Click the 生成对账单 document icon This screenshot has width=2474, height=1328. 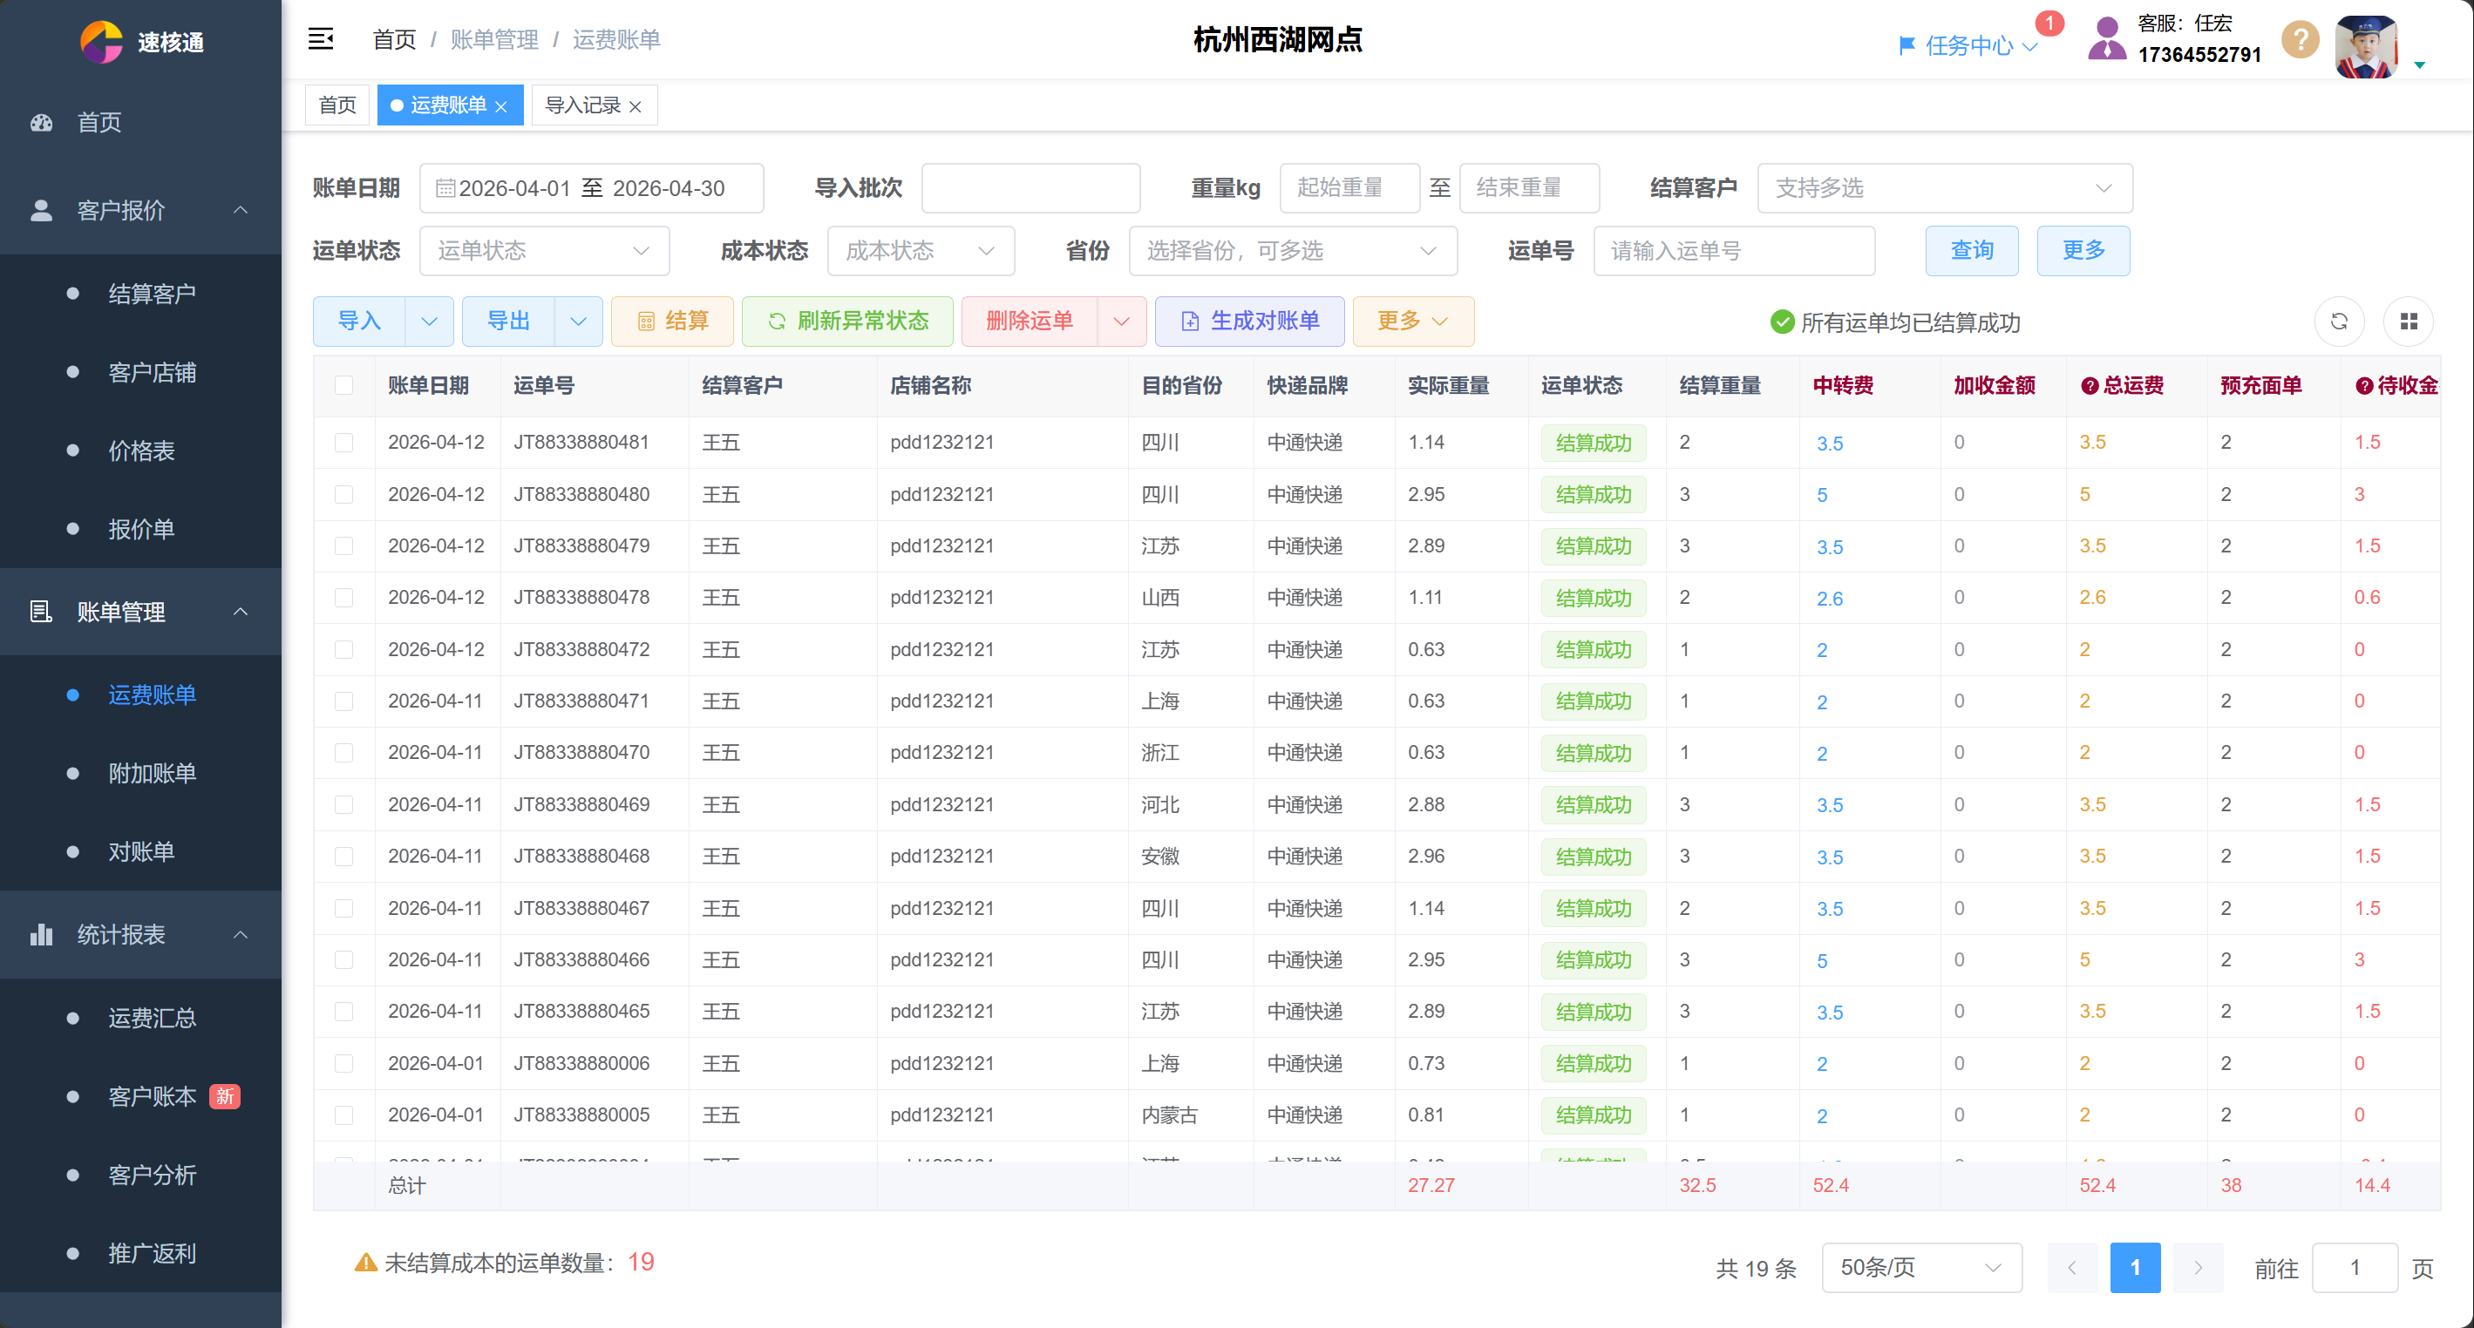1190,322
